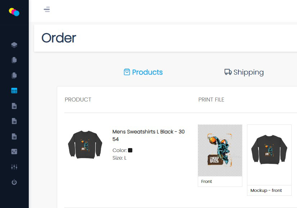Open the Front print file thumbnail

point(220,150)
